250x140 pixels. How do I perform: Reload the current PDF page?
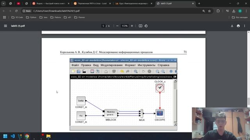pos(16,11)
